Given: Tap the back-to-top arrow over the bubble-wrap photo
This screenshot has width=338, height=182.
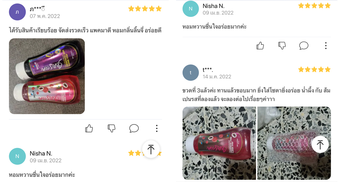Looking at the screenshot, I should (320, 145).
